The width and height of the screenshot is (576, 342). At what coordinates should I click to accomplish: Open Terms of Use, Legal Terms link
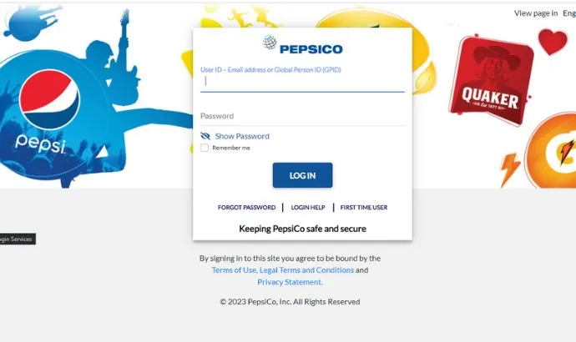coord(282,270)
